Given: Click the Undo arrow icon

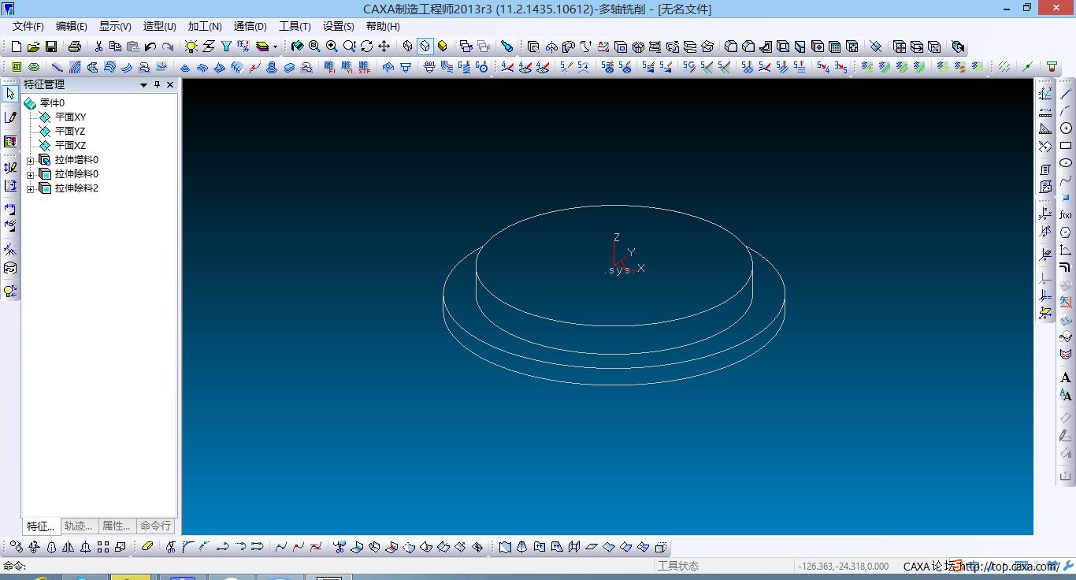Looking at the screenshot, I should (x=150, y=46).
